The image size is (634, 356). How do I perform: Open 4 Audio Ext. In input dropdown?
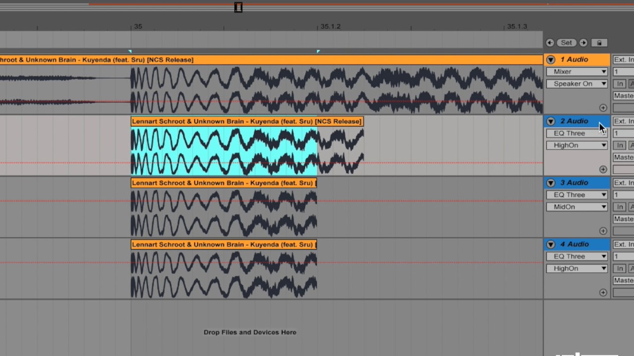pos(624,244)
